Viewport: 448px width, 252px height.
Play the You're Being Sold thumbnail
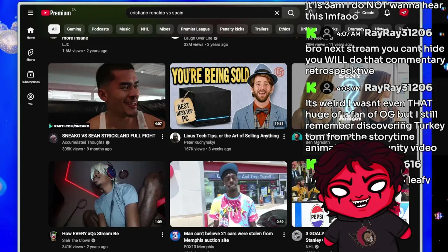[229, 96]
